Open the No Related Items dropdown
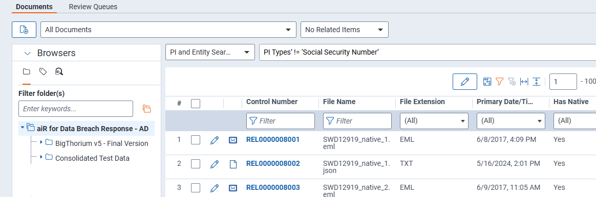This screenshot has width=596, height=197. click(345, 30)
